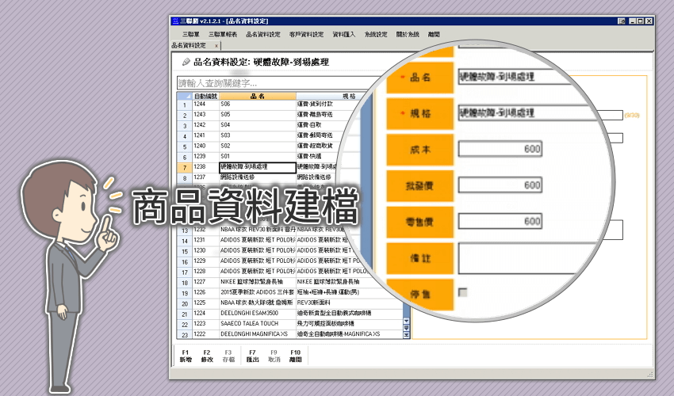Screen dimensions: 674x396
Task: Click the F3 存檔 button
Action: [x=228, y=356]
